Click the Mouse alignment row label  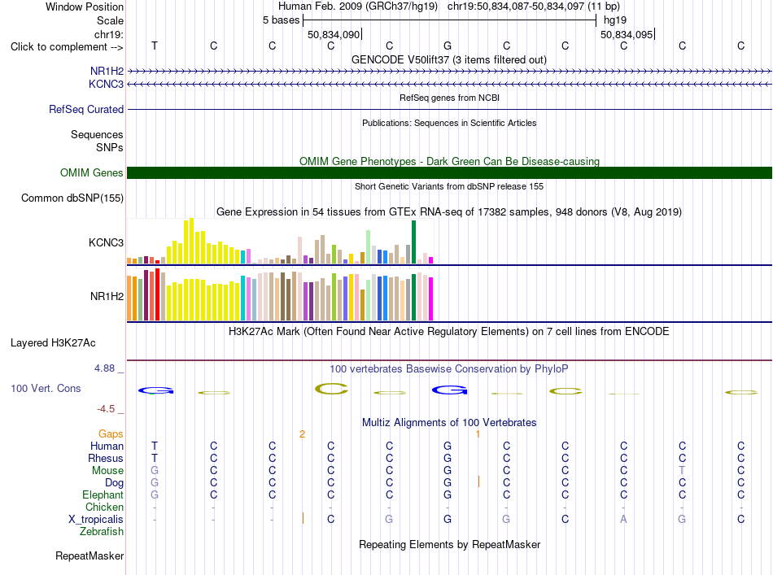107,471
